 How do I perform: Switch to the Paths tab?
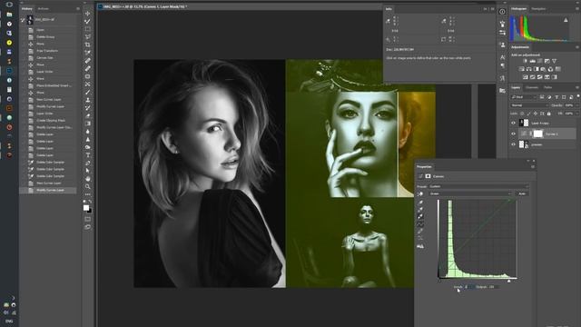coord(548,87)
